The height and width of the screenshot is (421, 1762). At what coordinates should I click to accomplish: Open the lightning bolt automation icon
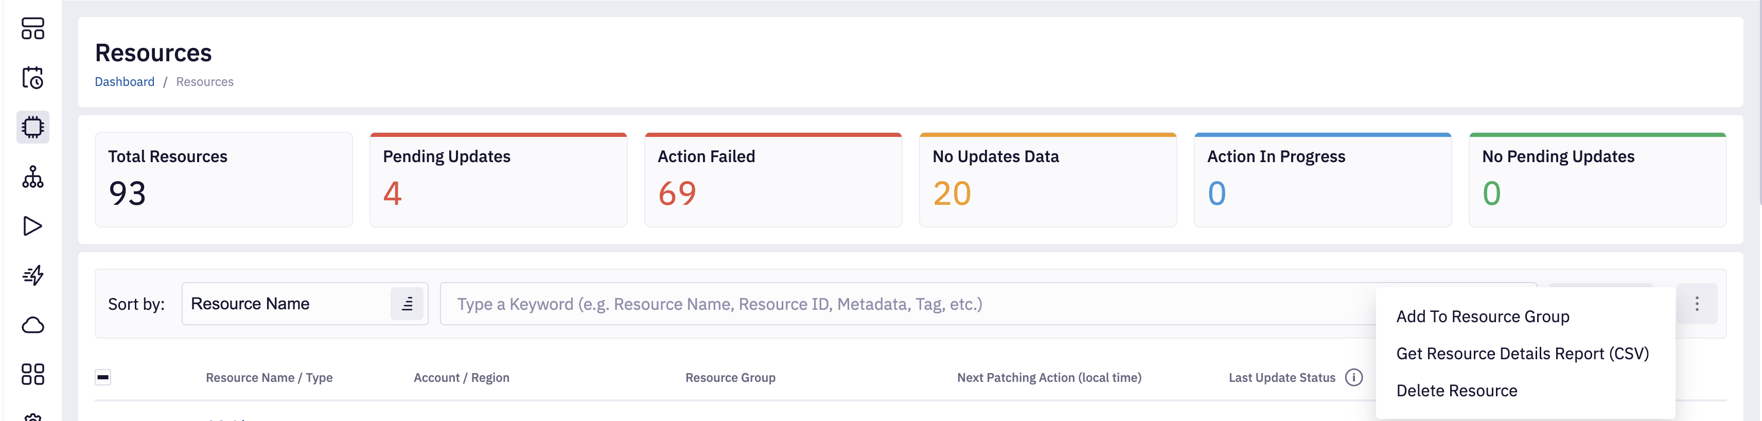tap(32, 275)
